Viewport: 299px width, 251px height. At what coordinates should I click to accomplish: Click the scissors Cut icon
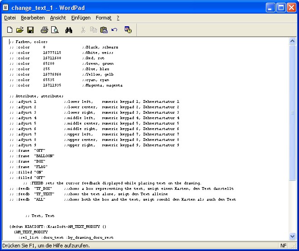click(83, 30)
